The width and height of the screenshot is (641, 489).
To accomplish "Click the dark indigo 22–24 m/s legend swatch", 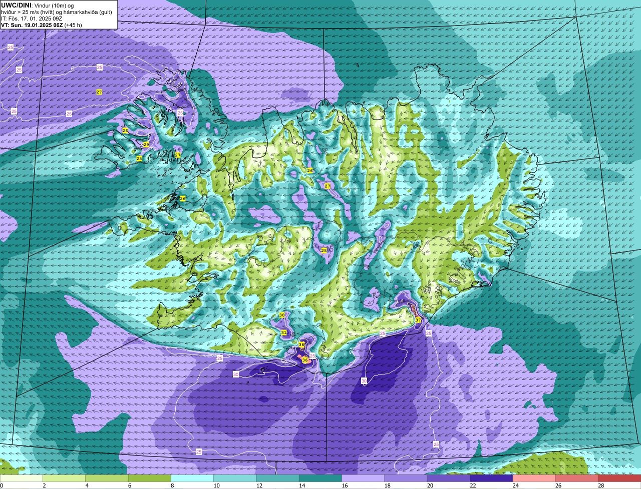I will (x=492, y=478).
